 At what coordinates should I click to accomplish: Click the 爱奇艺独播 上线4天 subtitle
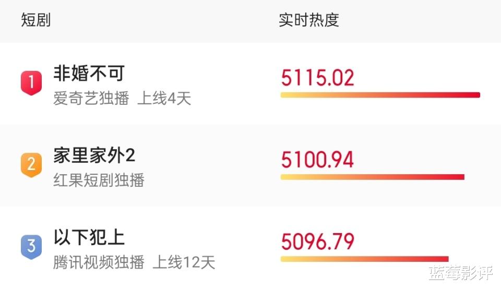click(122, 99)
